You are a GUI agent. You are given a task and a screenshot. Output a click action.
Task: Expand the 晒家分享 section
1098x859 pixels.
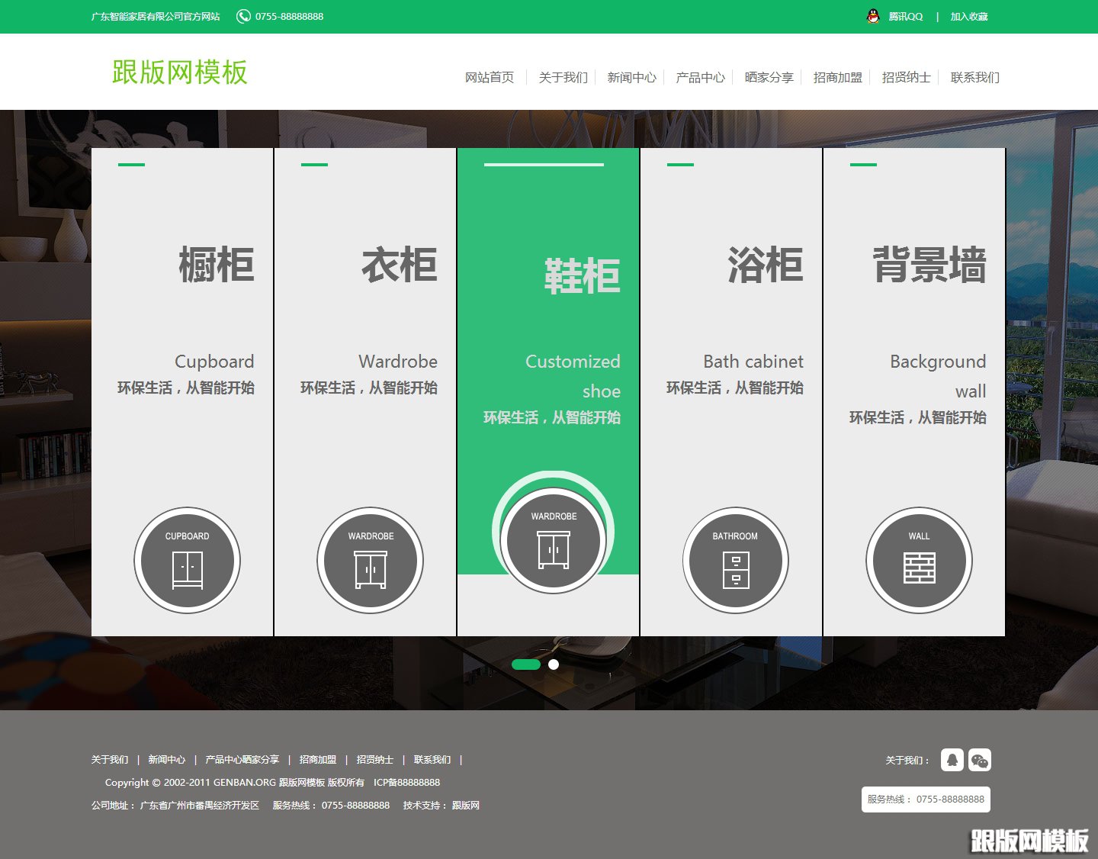pyautogui.click(x=768, y=77)
